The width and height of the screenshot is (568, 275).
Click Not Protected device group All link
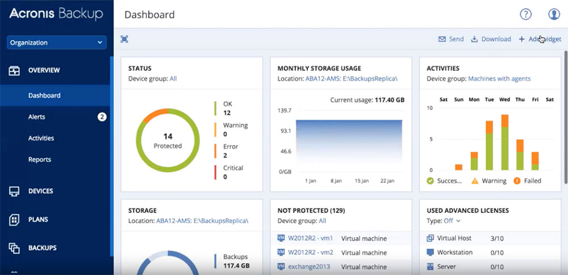tap(323, 220)
